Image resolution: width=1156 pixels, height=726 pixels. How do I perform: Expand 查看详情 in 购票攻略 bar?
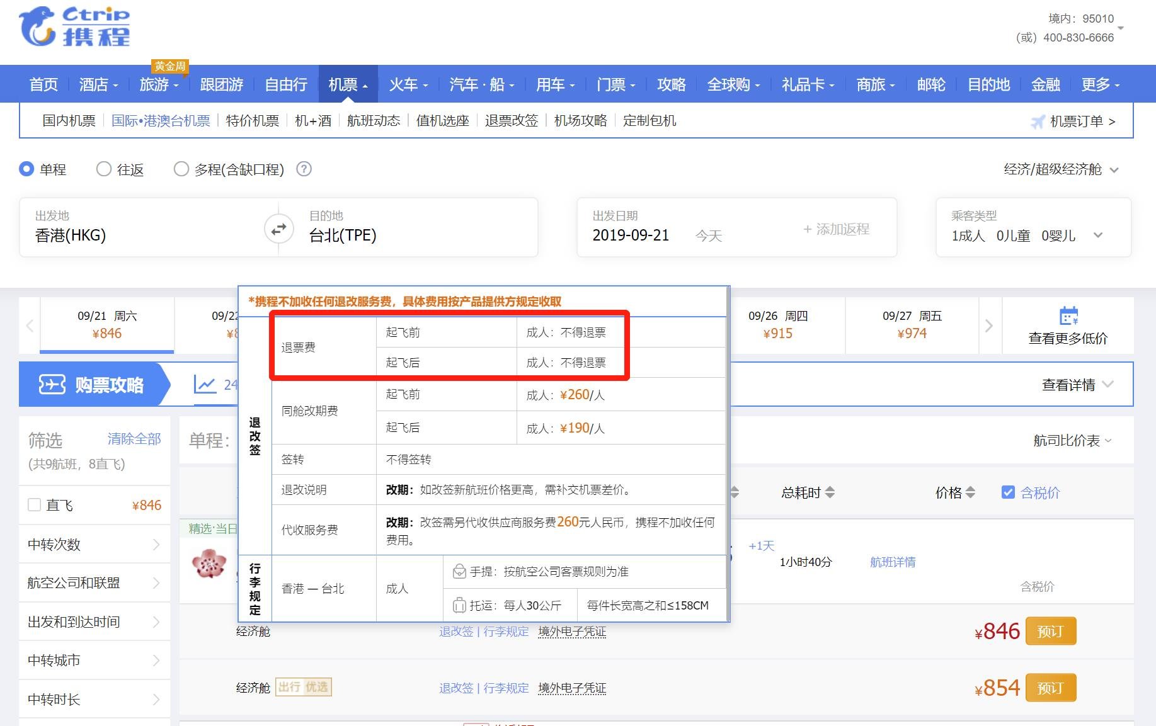[1077, 384]
